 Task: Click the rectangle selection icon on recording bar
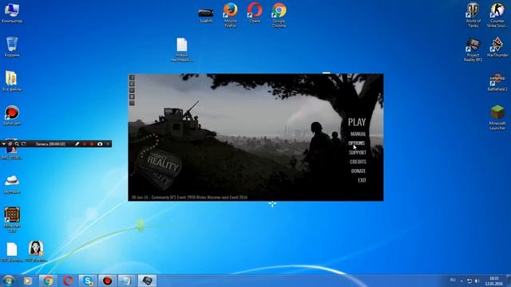click(x=23, y=143)
